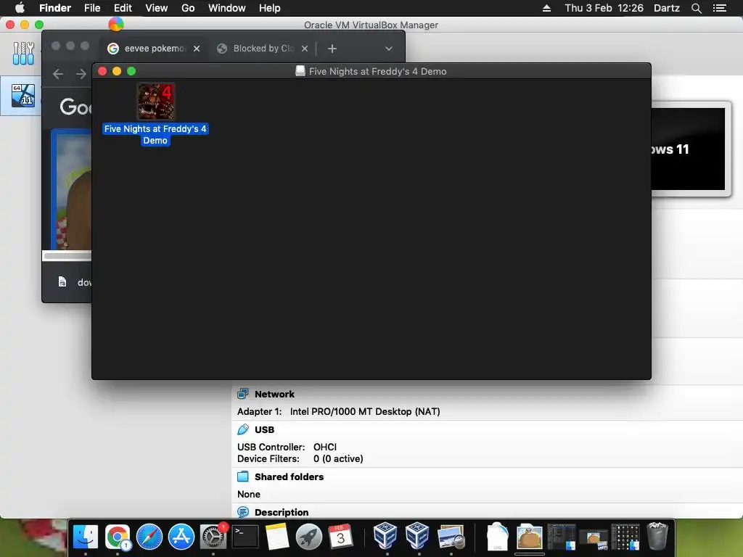Image resolution: width=743 pixels, height=557 pixels.
Task: Click Dartz user name in menu bar
Action: point(666,8)
